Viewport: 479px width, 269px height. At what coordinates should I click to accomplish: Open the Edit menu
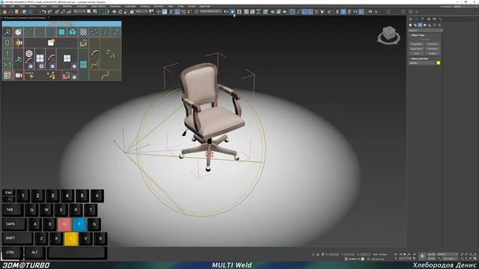[12, 7]
